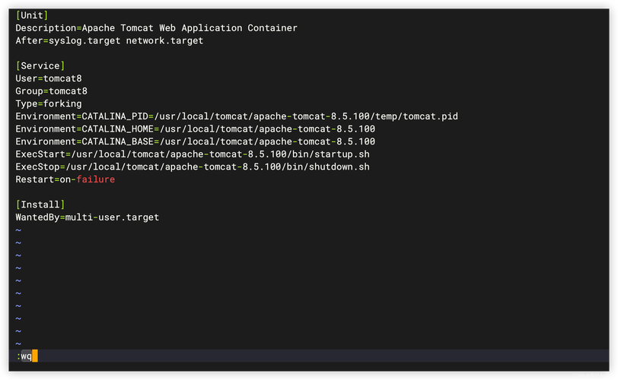Click the CATALINA_HOME environment line

tap(195, 129)
